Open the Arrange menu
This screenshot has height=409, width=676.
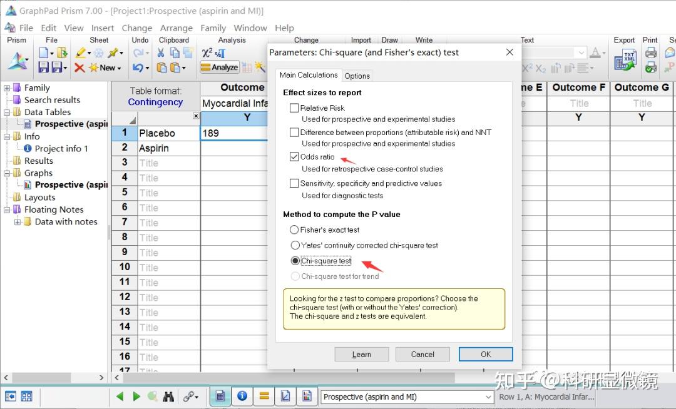tap(177, 28)
